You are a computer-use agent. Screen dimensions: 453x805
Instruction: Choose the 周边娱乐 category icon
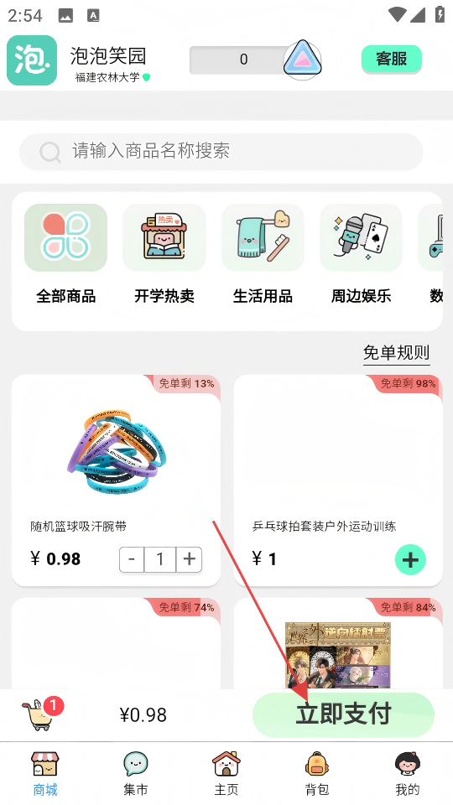click(x=361, y=237)
